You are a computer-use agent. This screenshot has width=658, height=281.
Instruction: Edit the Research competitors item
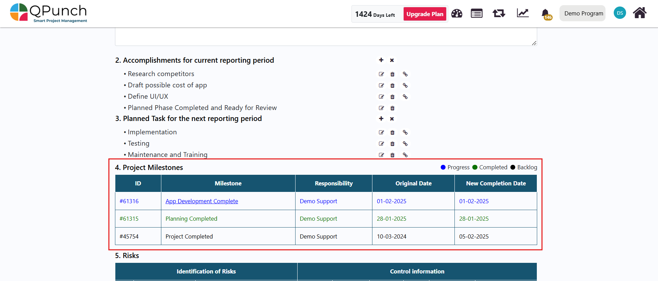[381, 74]
